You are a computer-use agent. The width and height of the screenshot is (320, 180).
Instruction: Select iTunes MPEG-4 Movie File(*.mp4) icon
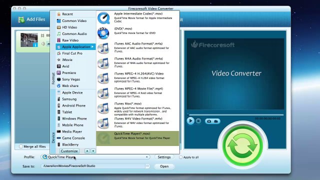[x=103, y=93]
